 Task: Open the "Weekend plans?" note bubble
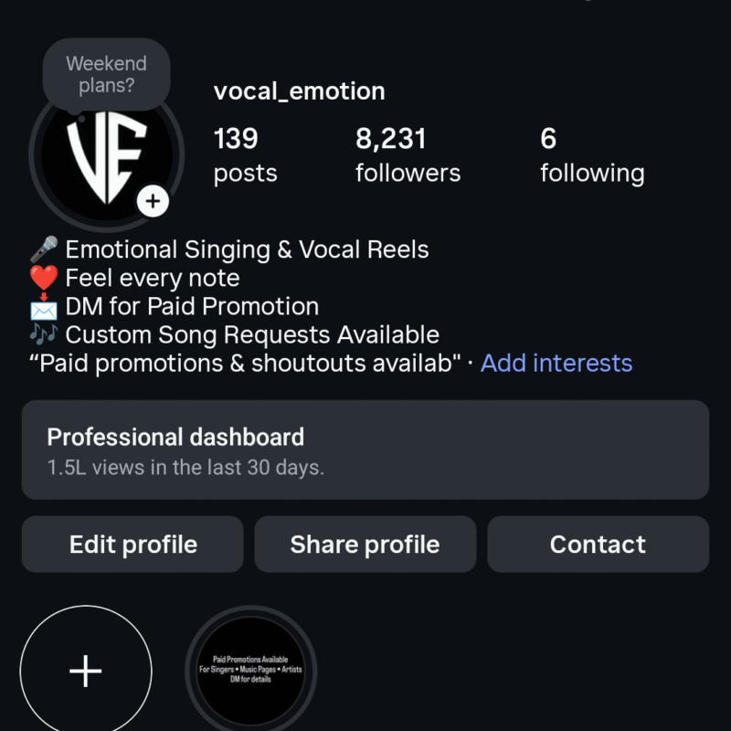[x=106, y=75]
